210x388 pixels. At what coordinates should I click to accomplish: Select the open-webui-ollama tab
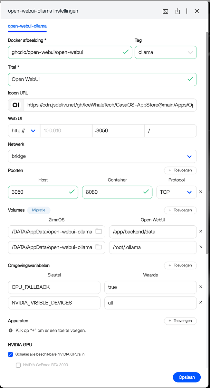tap(27, 26)
